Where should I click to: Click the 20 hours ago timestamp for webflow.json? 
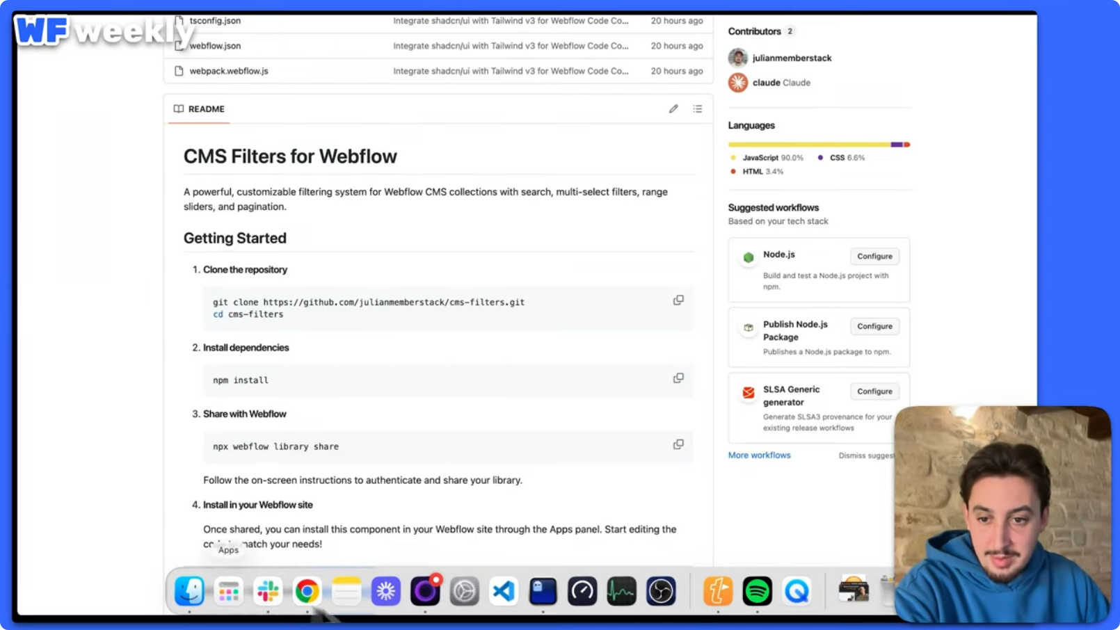coord(676,46)
